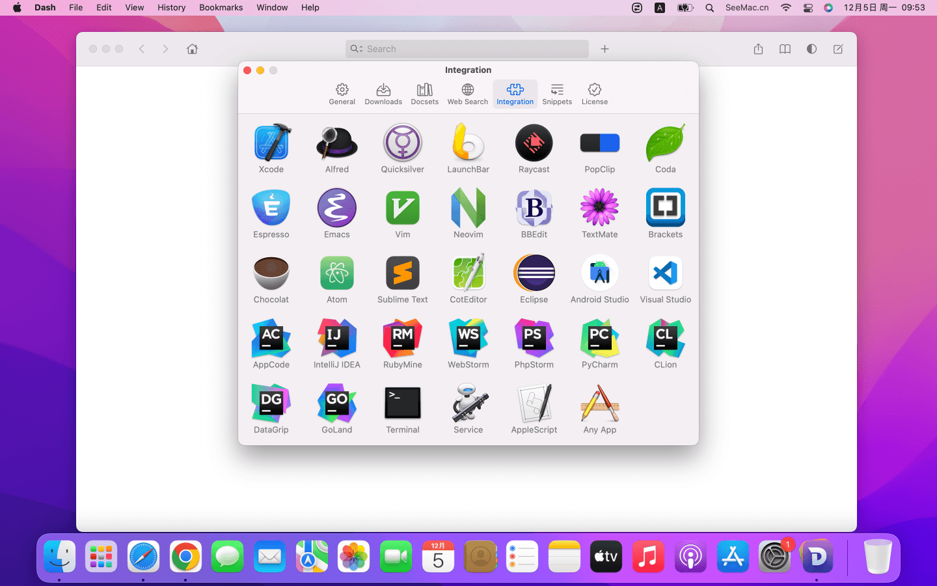
Task: Choose the PyCharm integration
Action: (600, 338)
